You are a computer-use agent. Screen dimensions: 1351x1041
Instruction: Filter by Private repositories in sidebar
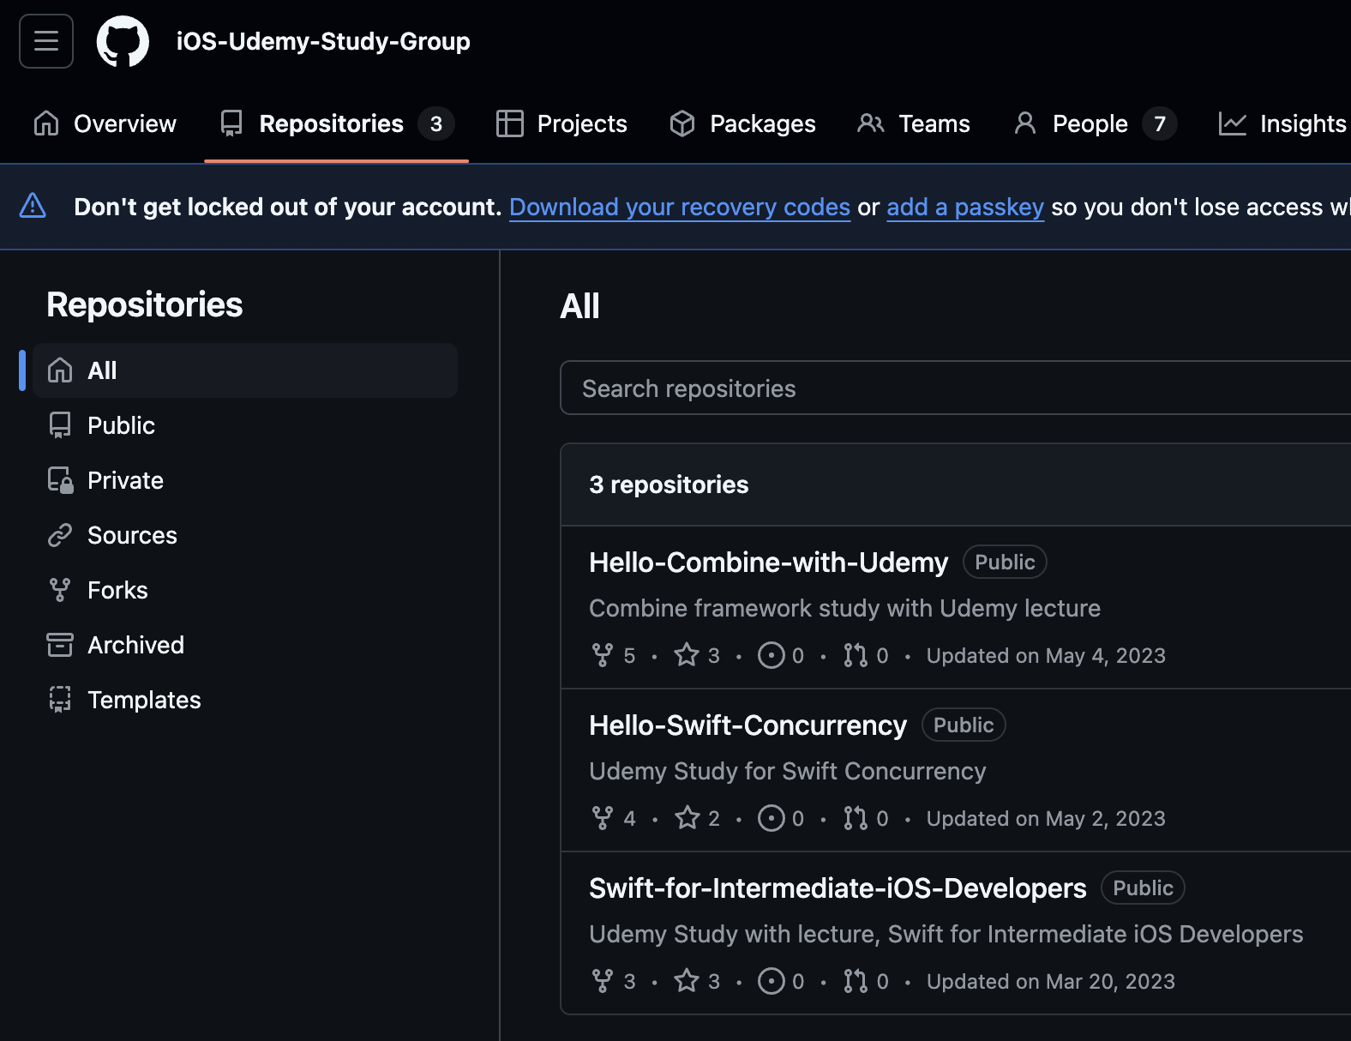245,480
